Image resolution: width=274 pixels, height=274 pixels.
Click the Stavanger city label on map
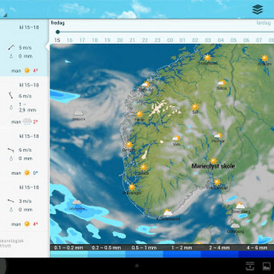132,193
